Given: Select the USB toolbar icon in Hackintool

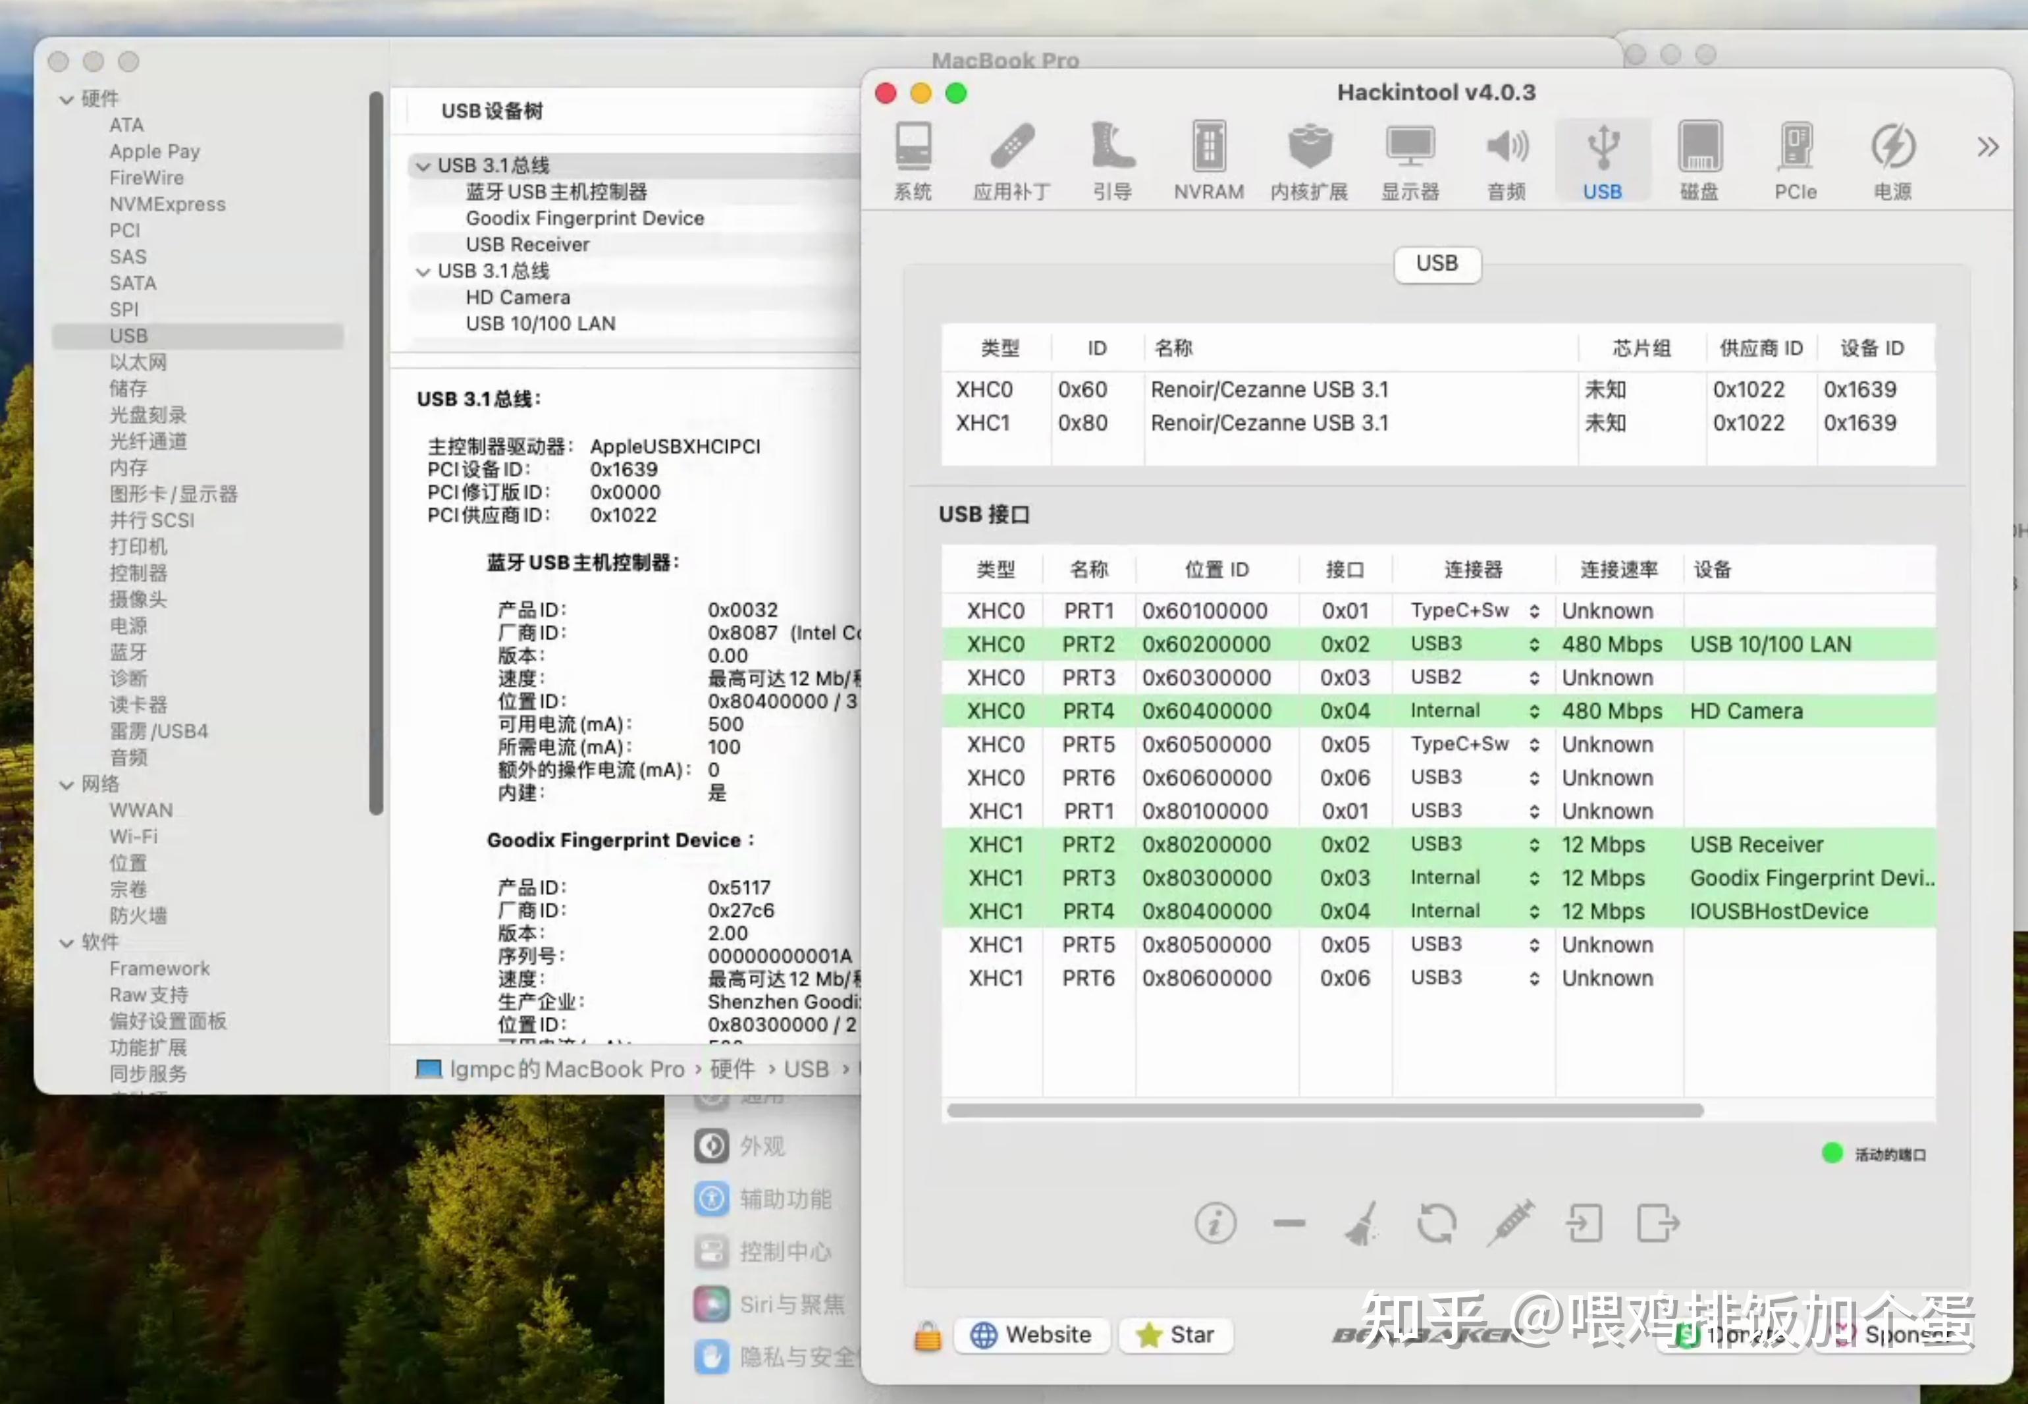Looking at the screenshot, I should [x=1603, y=162].
